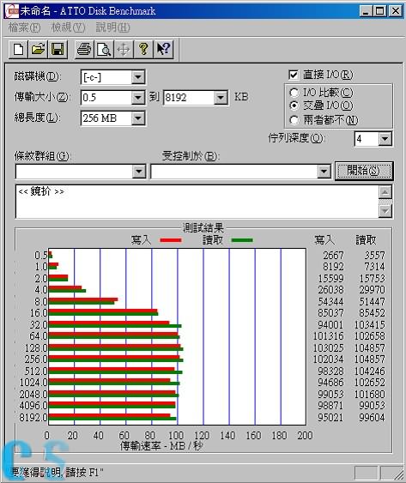Open the 說明 menu

[112, 27]
